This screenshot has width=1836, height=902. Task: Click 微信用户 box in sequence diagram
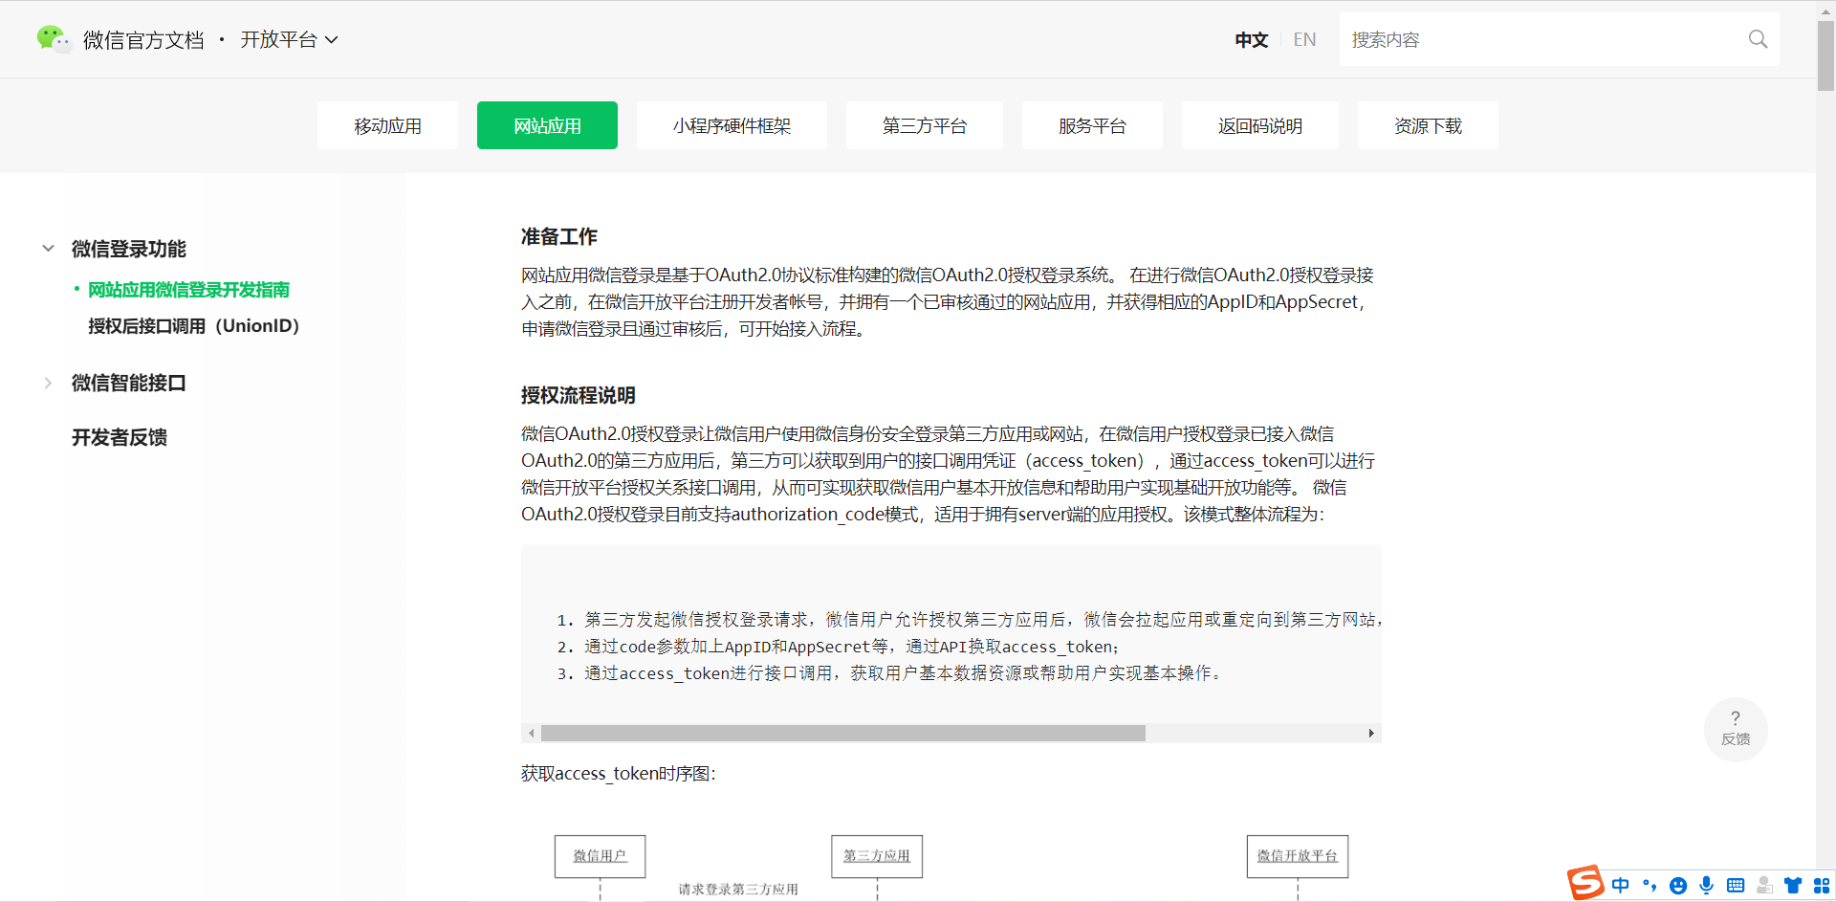tap(600, 856)
